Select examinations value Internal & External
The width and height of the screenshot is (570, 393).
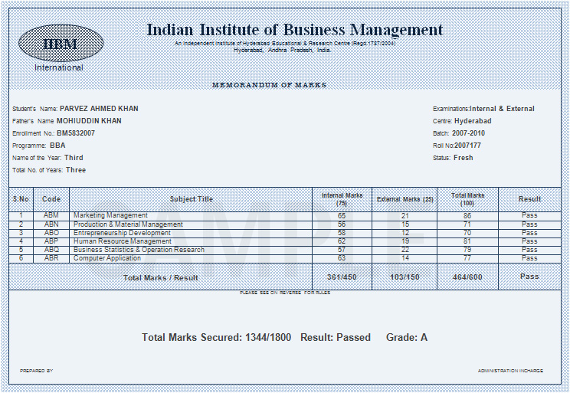coord(502,108)
